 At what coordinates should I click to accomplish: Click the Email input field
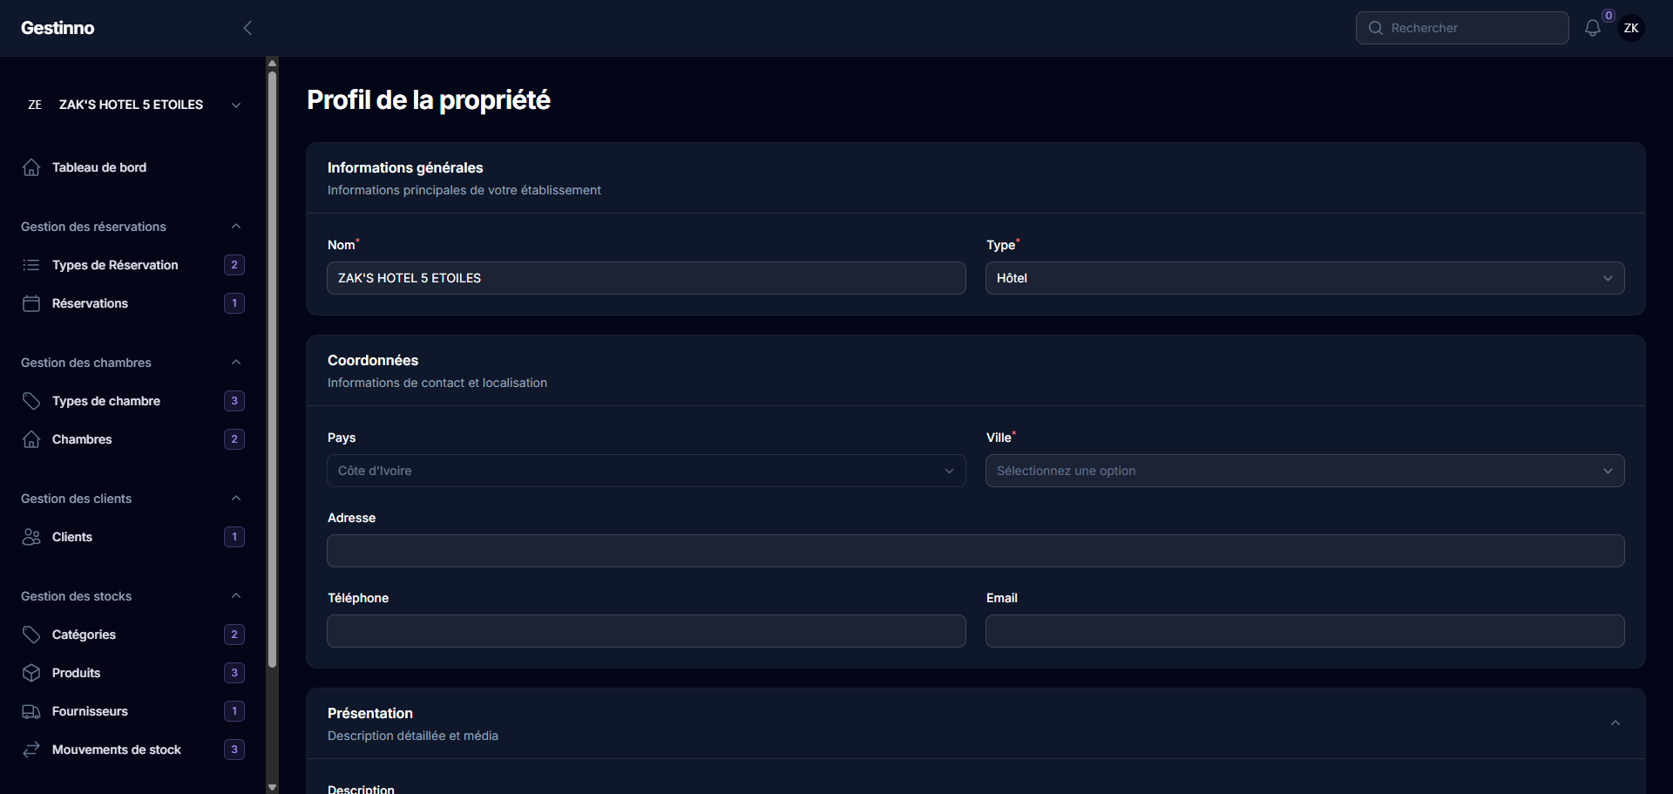point(1305,631)
